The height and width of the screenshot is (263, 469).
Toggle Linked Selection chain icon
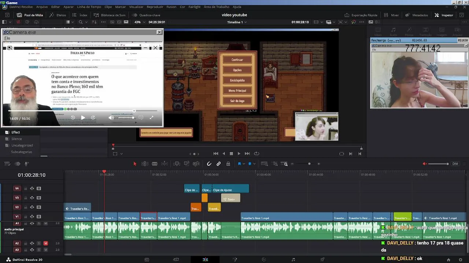click(219, 164)
